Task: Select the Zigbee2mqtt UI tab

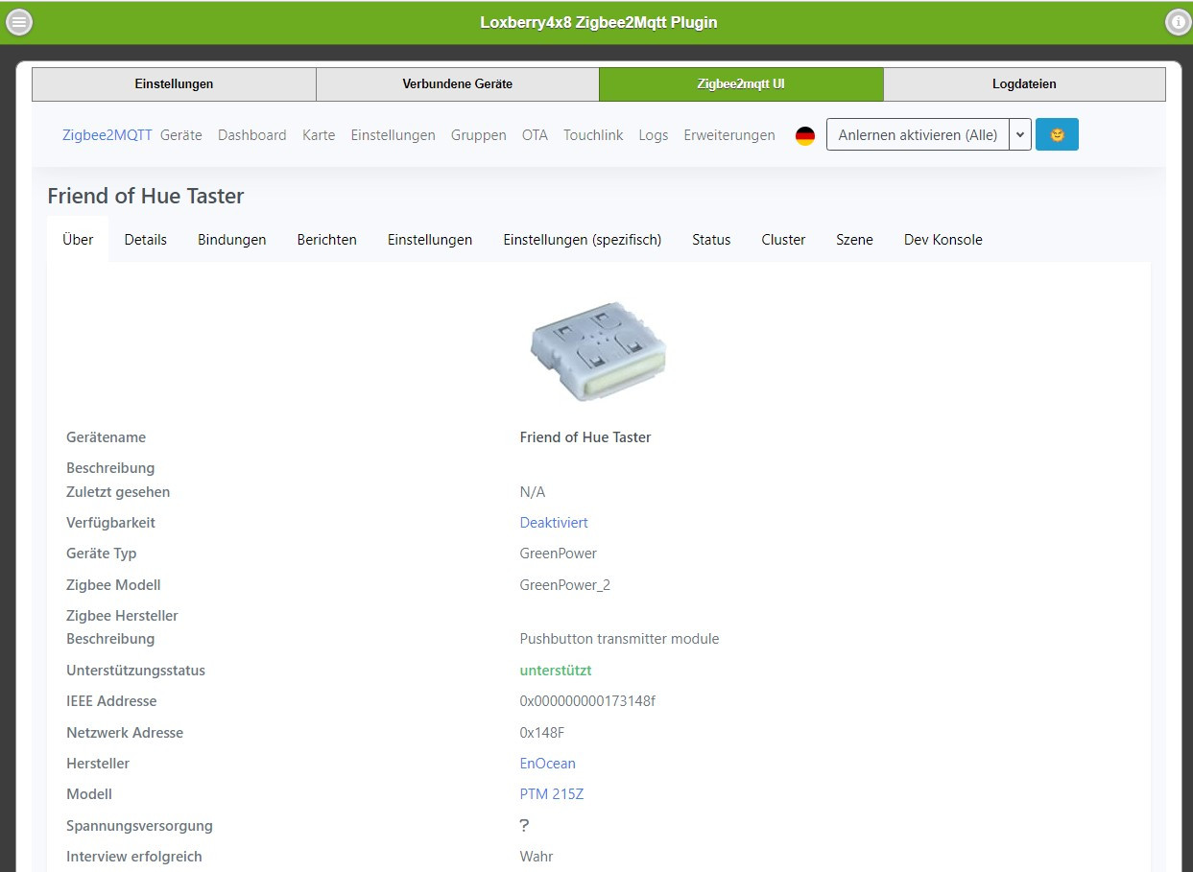Action: pyautogui.click(x=741, y=83)
